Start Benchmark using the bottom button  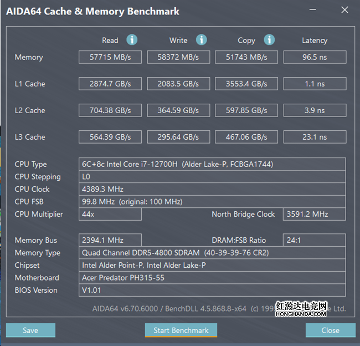(x=181, y=330)
